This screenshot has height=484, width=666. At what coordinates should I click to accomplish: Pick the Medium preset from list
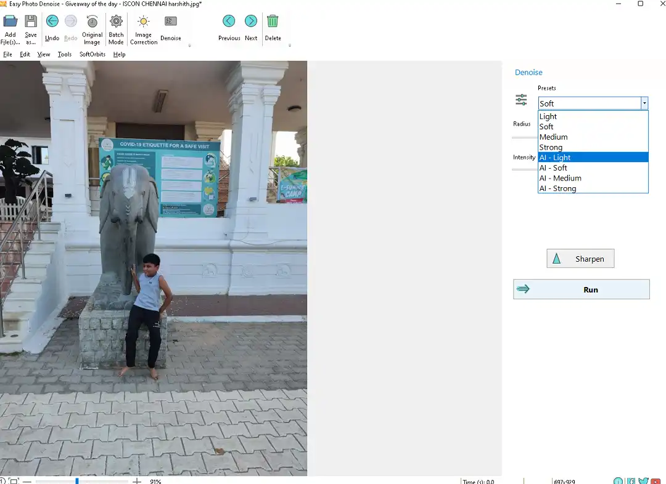(593, 137)
